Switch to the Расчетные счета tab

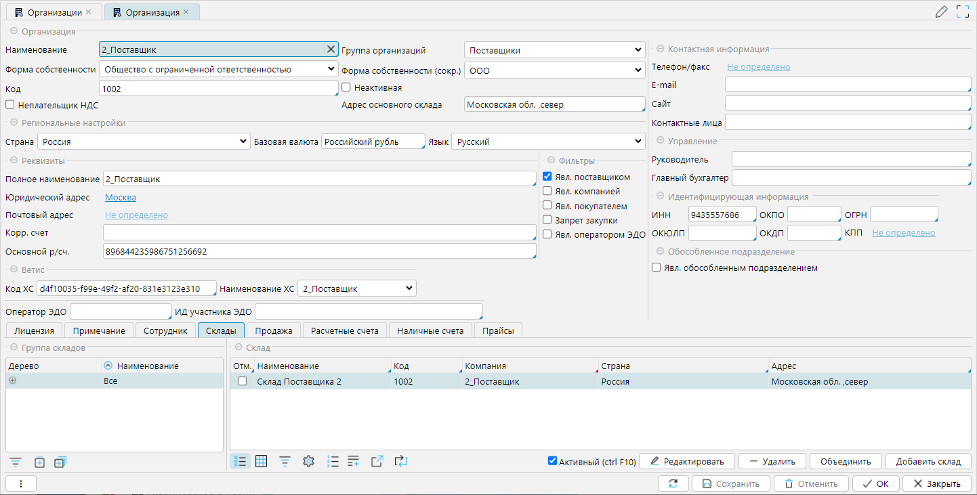pos(345,330)
